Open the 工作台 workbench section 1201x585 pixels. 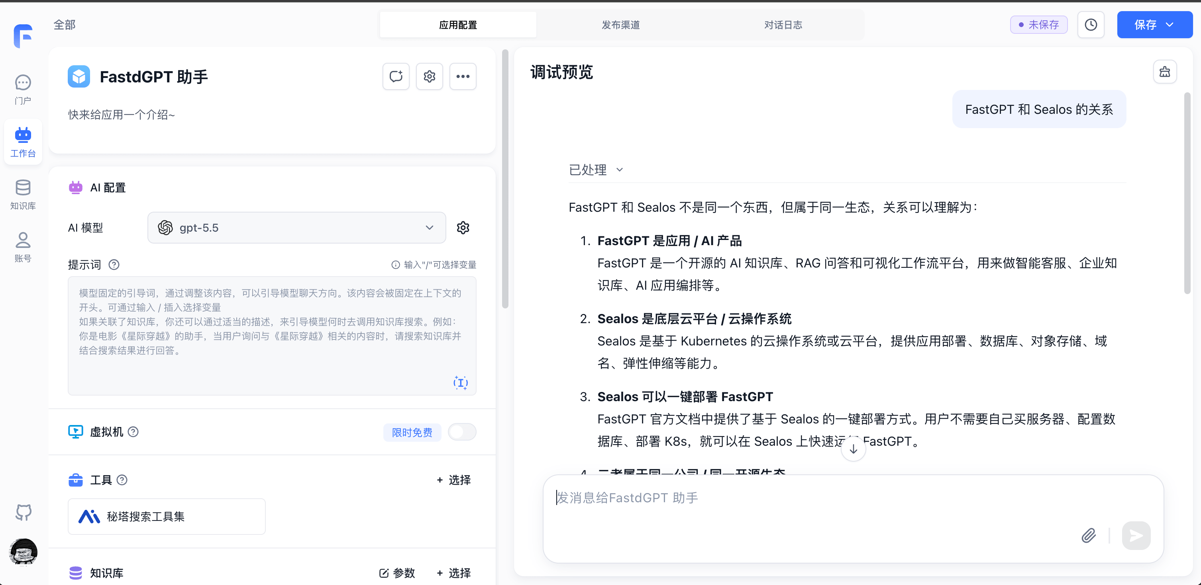pos(23,142)
